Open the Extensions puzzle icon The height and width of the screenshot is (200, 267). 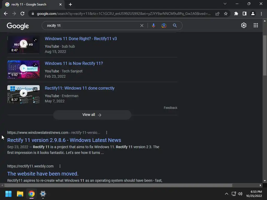[x=236, y=14]
